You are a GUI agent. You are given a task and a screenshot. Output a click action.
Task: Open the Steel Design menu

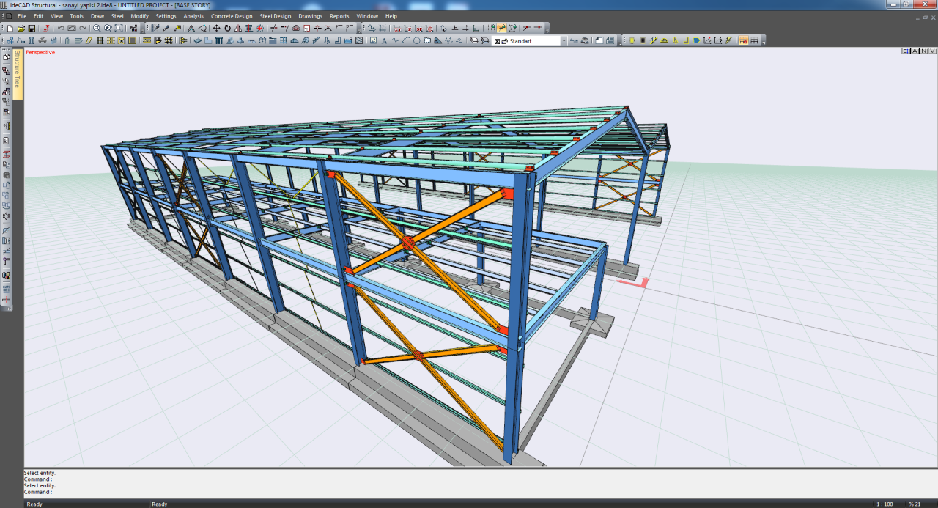click(275, 16)
